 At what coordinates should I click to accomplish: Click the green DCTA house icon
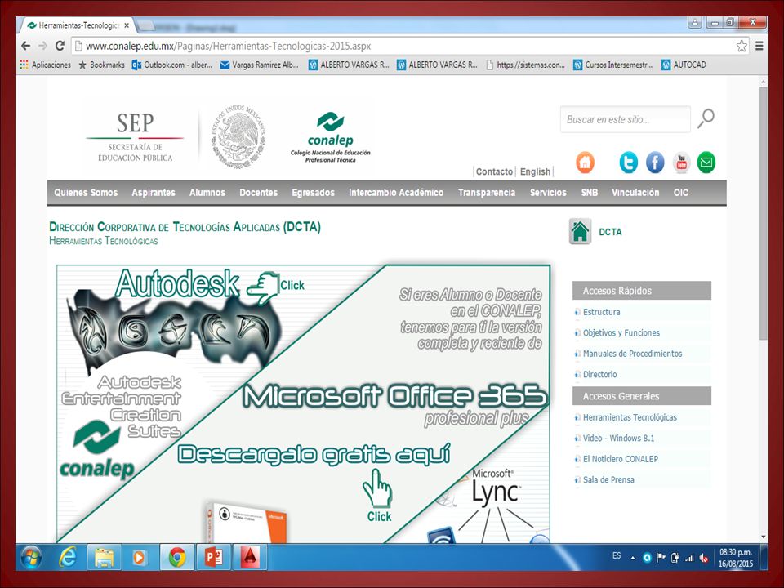coord(580,231)
